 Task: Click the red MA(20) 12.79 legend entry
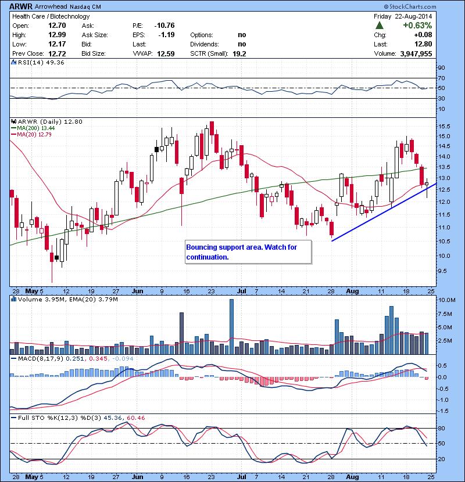point(31,135)
